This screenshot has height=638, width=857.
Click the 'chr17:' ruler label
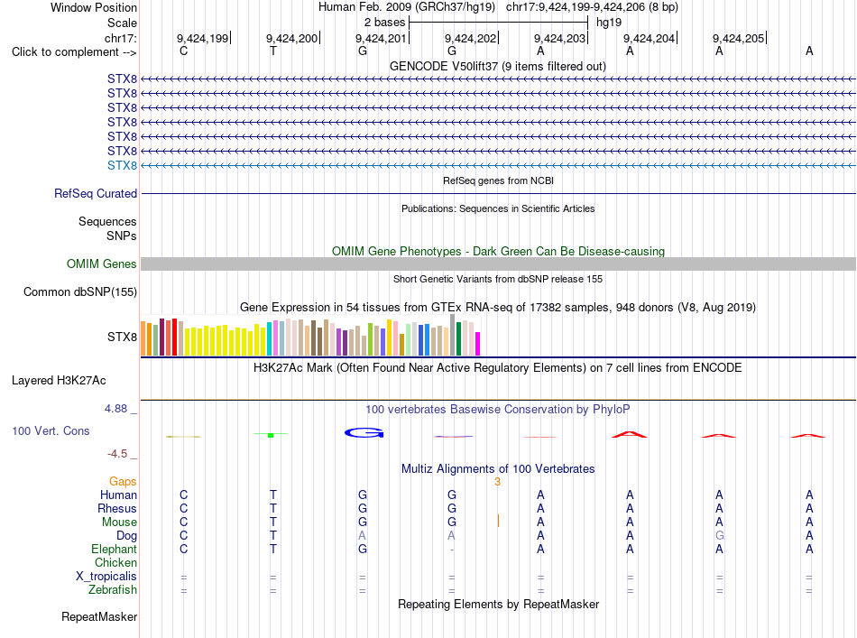[x=121, y=38]
